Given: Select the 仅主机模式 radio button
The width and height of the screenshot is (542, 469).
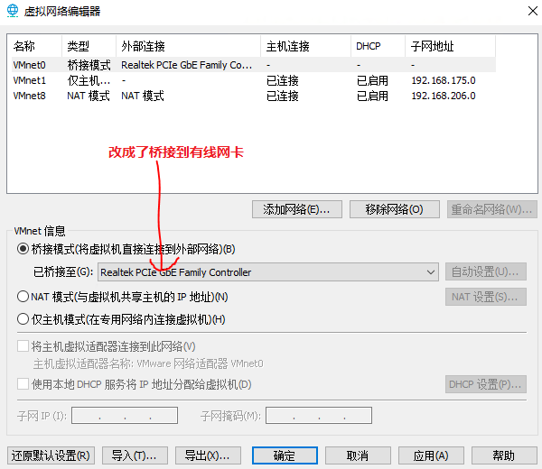Looking at the screenshot, I should [23, 319].
